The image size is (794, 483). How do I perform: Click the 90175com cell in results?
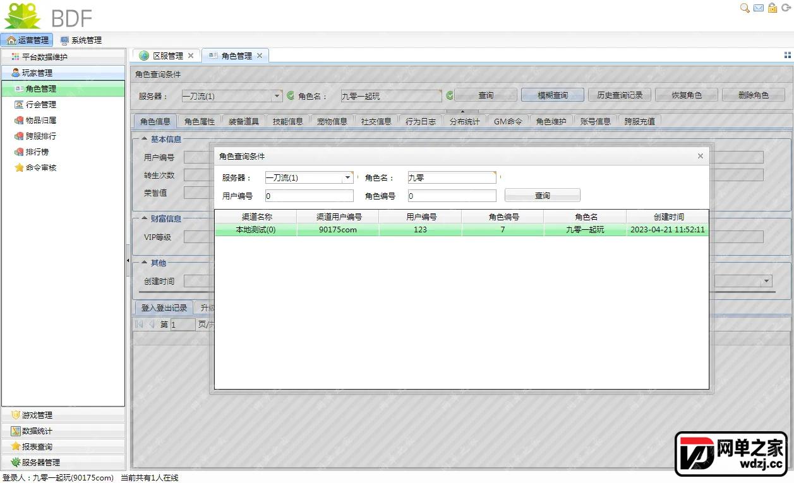tap(338, 230)
